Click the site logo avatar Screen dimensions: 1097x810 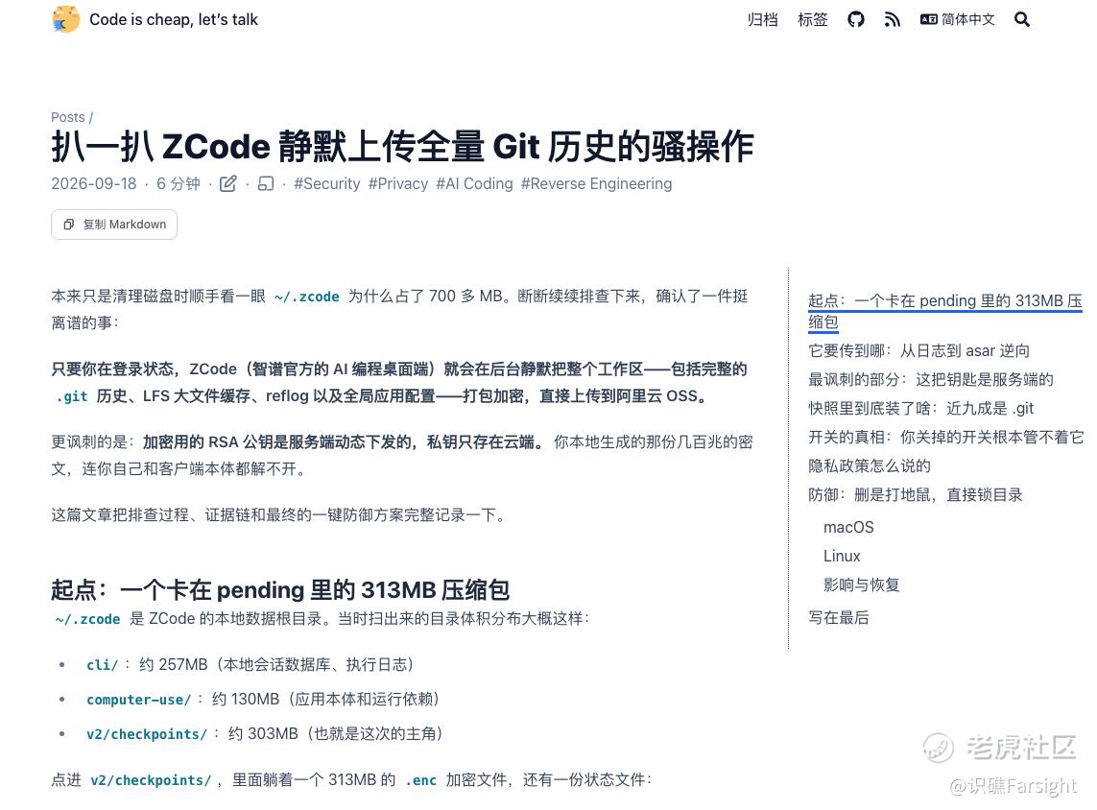pyautogui.click(x=66, y=19)
